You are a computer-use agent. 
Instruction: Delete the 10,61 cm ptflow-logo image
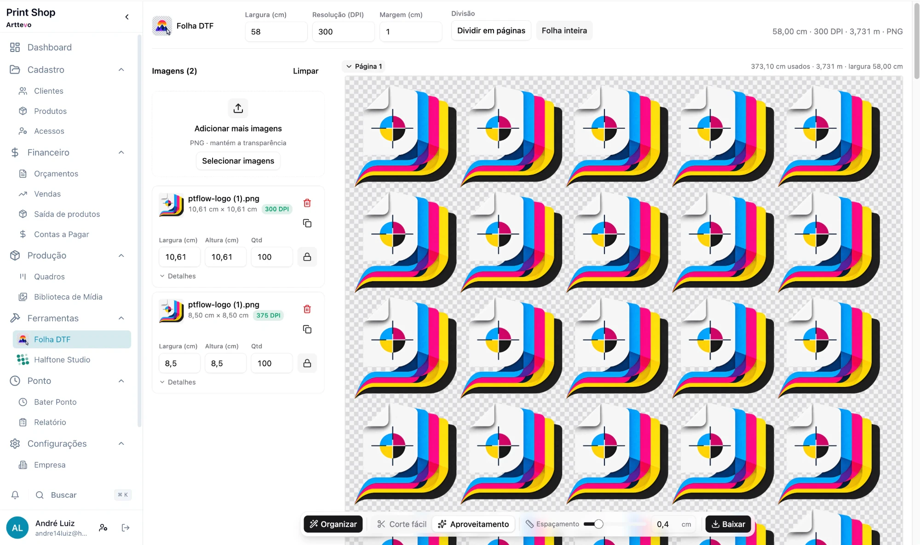click(307, 203)
